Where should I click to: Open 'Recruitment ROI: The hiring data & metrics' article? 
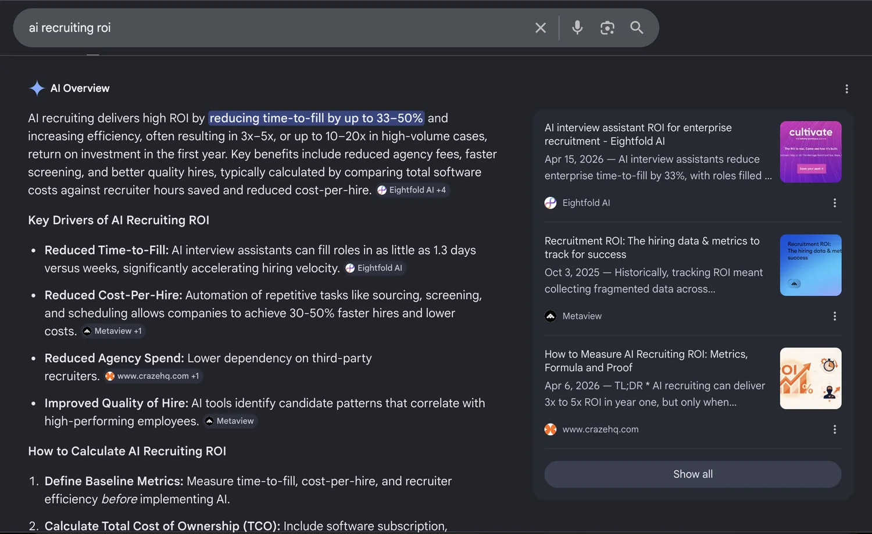click(x=652, y=248)
